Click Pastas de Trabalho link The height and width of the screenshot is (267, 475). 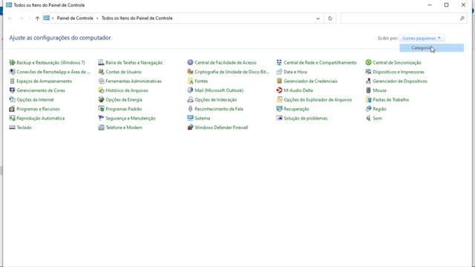(391, 99)
